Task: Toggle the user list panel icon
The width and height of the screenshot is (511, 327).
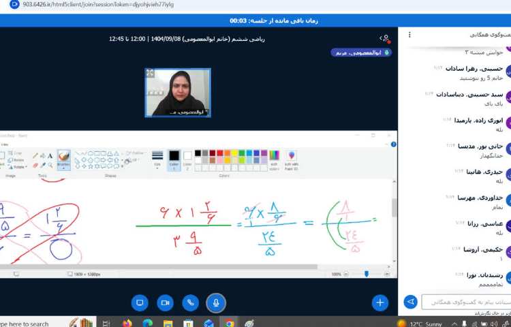Action: pyautogui.click(x=385, y=39)
